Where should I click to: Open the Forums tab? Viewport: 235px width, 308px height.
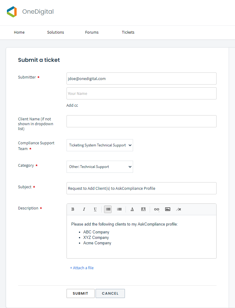click(92, 32)
